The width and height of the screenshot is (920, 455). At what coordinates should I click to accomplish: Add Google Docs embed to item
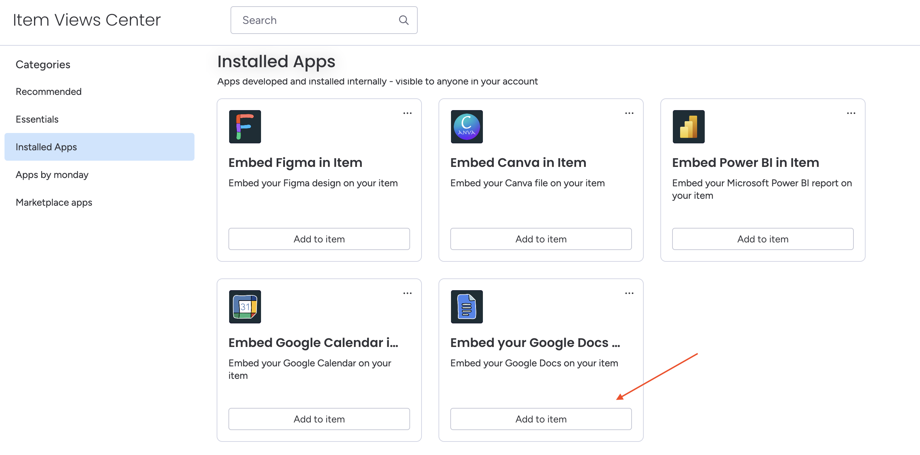(541, 419)
